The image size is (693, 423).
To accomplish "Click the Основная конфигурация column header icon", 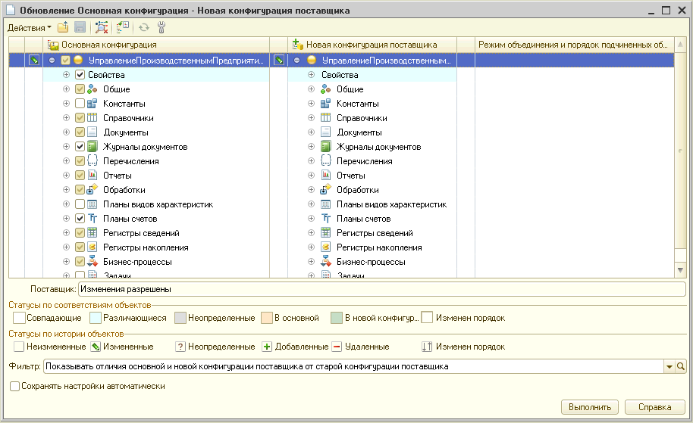I will [54, 45].
